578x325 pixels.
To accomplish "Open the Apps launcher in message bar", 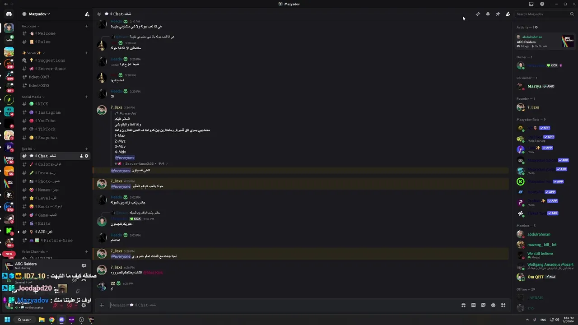I will 503,305.
